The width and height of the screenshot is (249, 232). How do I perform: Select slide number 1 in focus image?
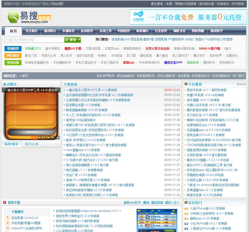point(34,137)
